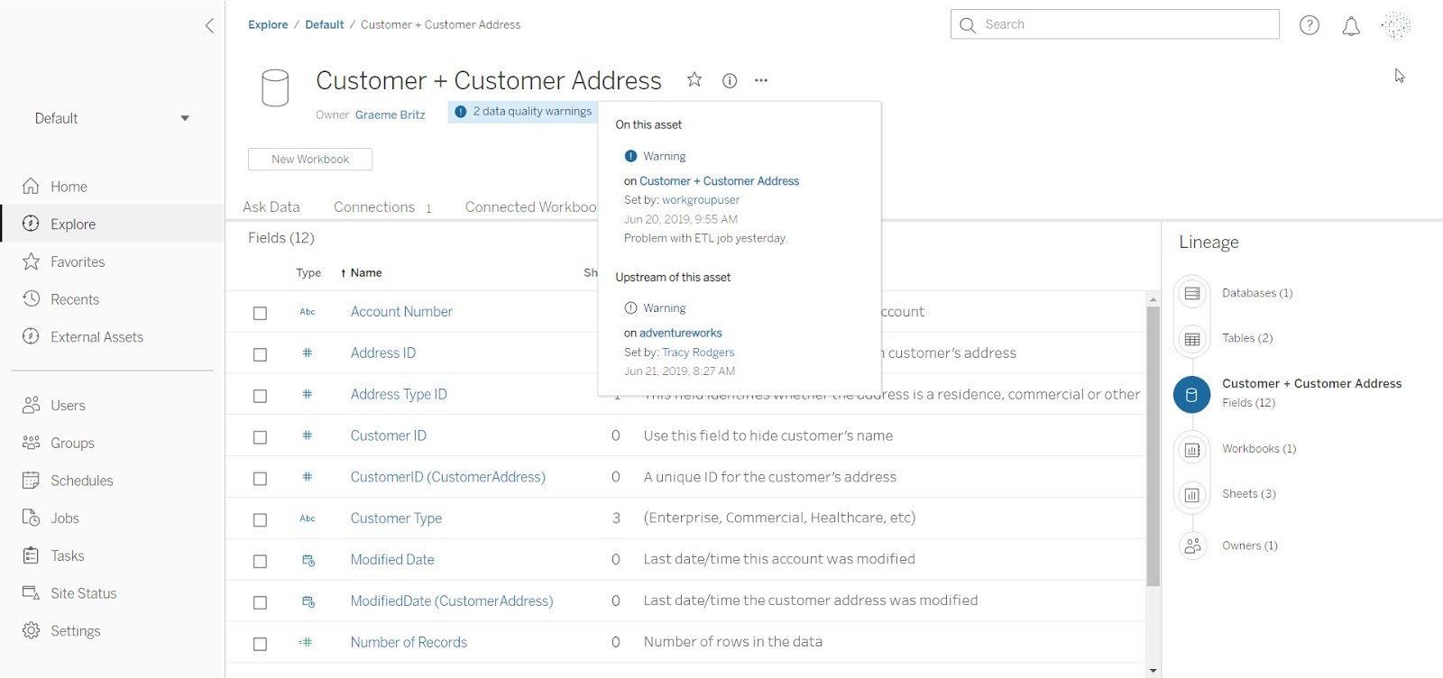Collapse the left navigation sidebar
The image size is (1443, 678).
pyautogui.click(x=209, y=25)
